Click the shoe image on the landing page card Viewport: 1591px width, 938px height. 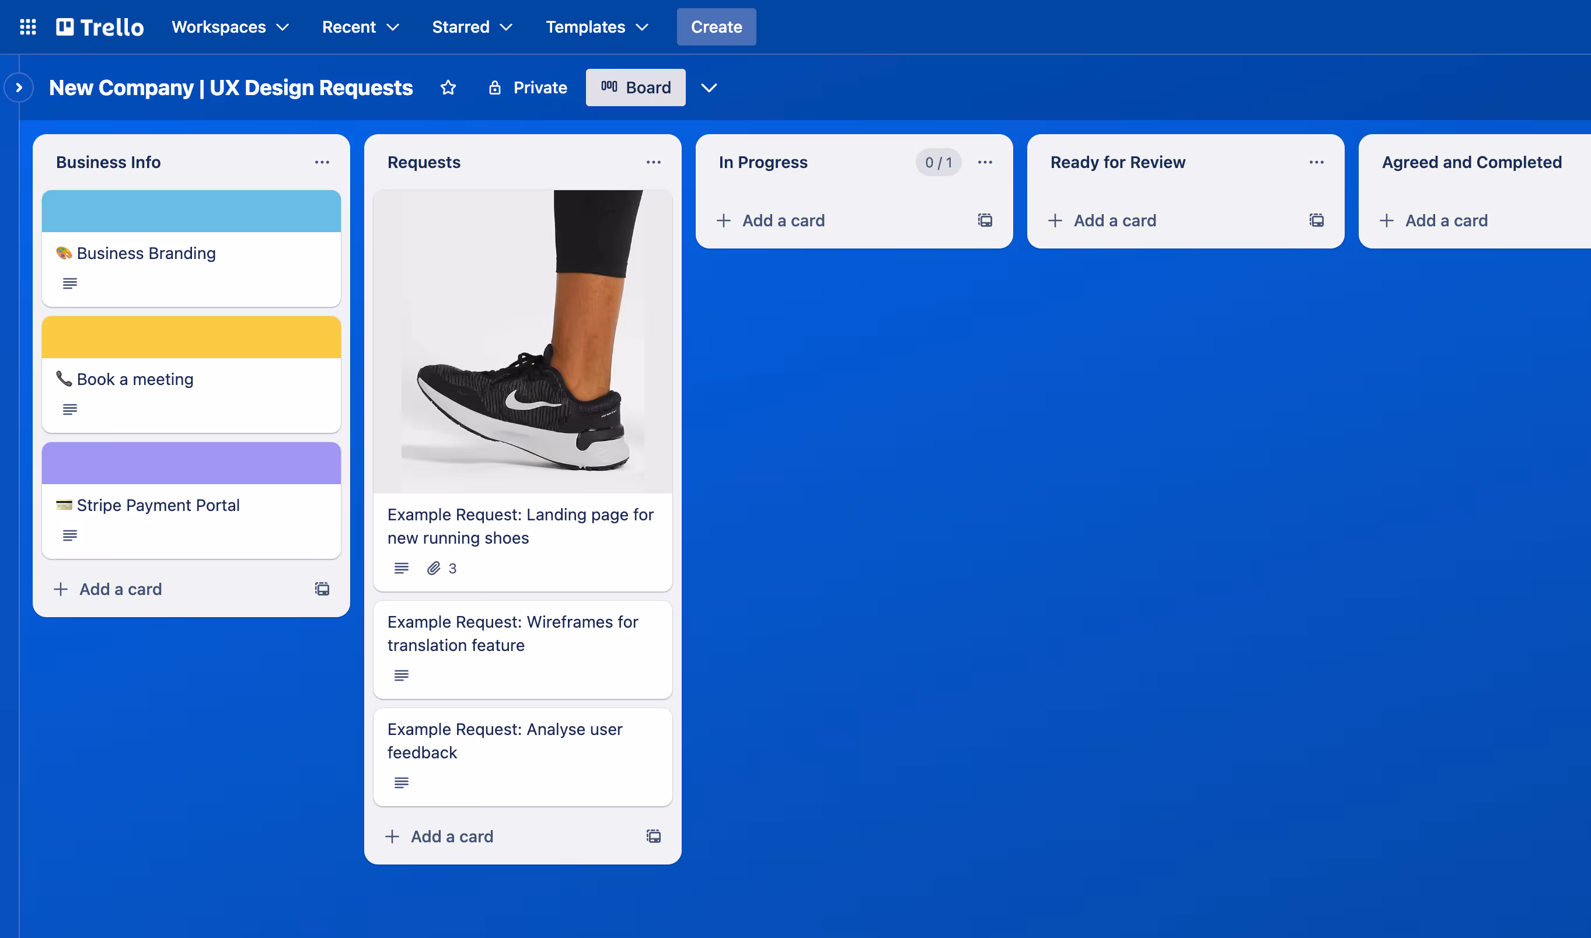pyautogui.click(x=522, y=341)
